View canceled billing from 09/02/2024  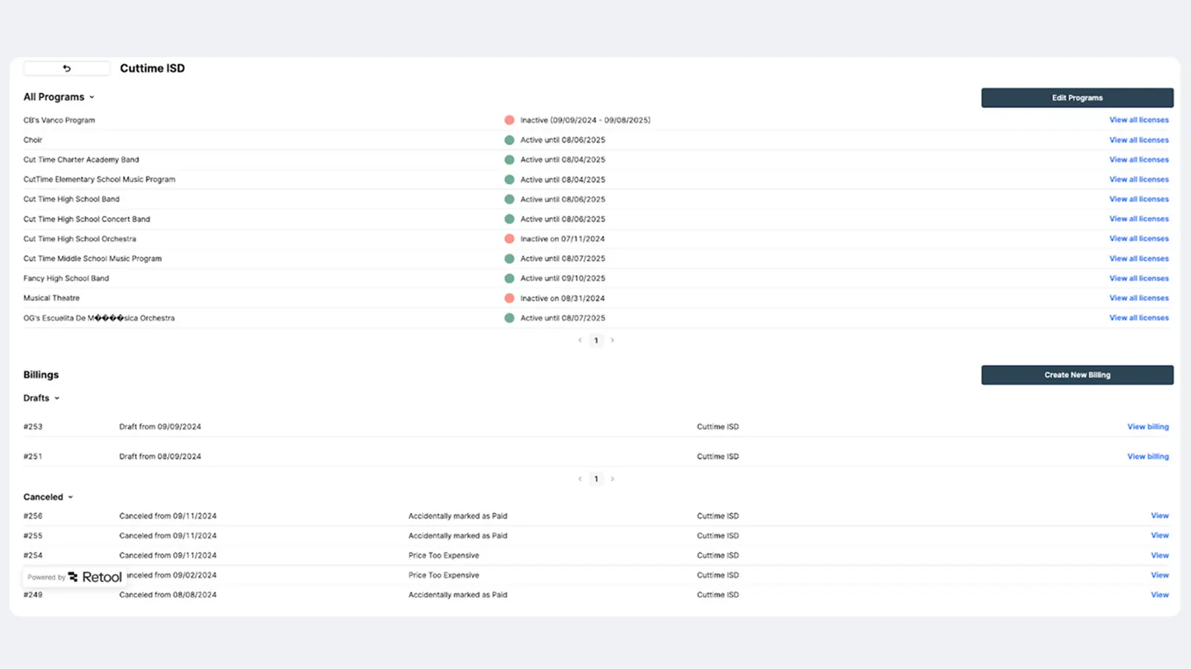tap(1160, 575)
